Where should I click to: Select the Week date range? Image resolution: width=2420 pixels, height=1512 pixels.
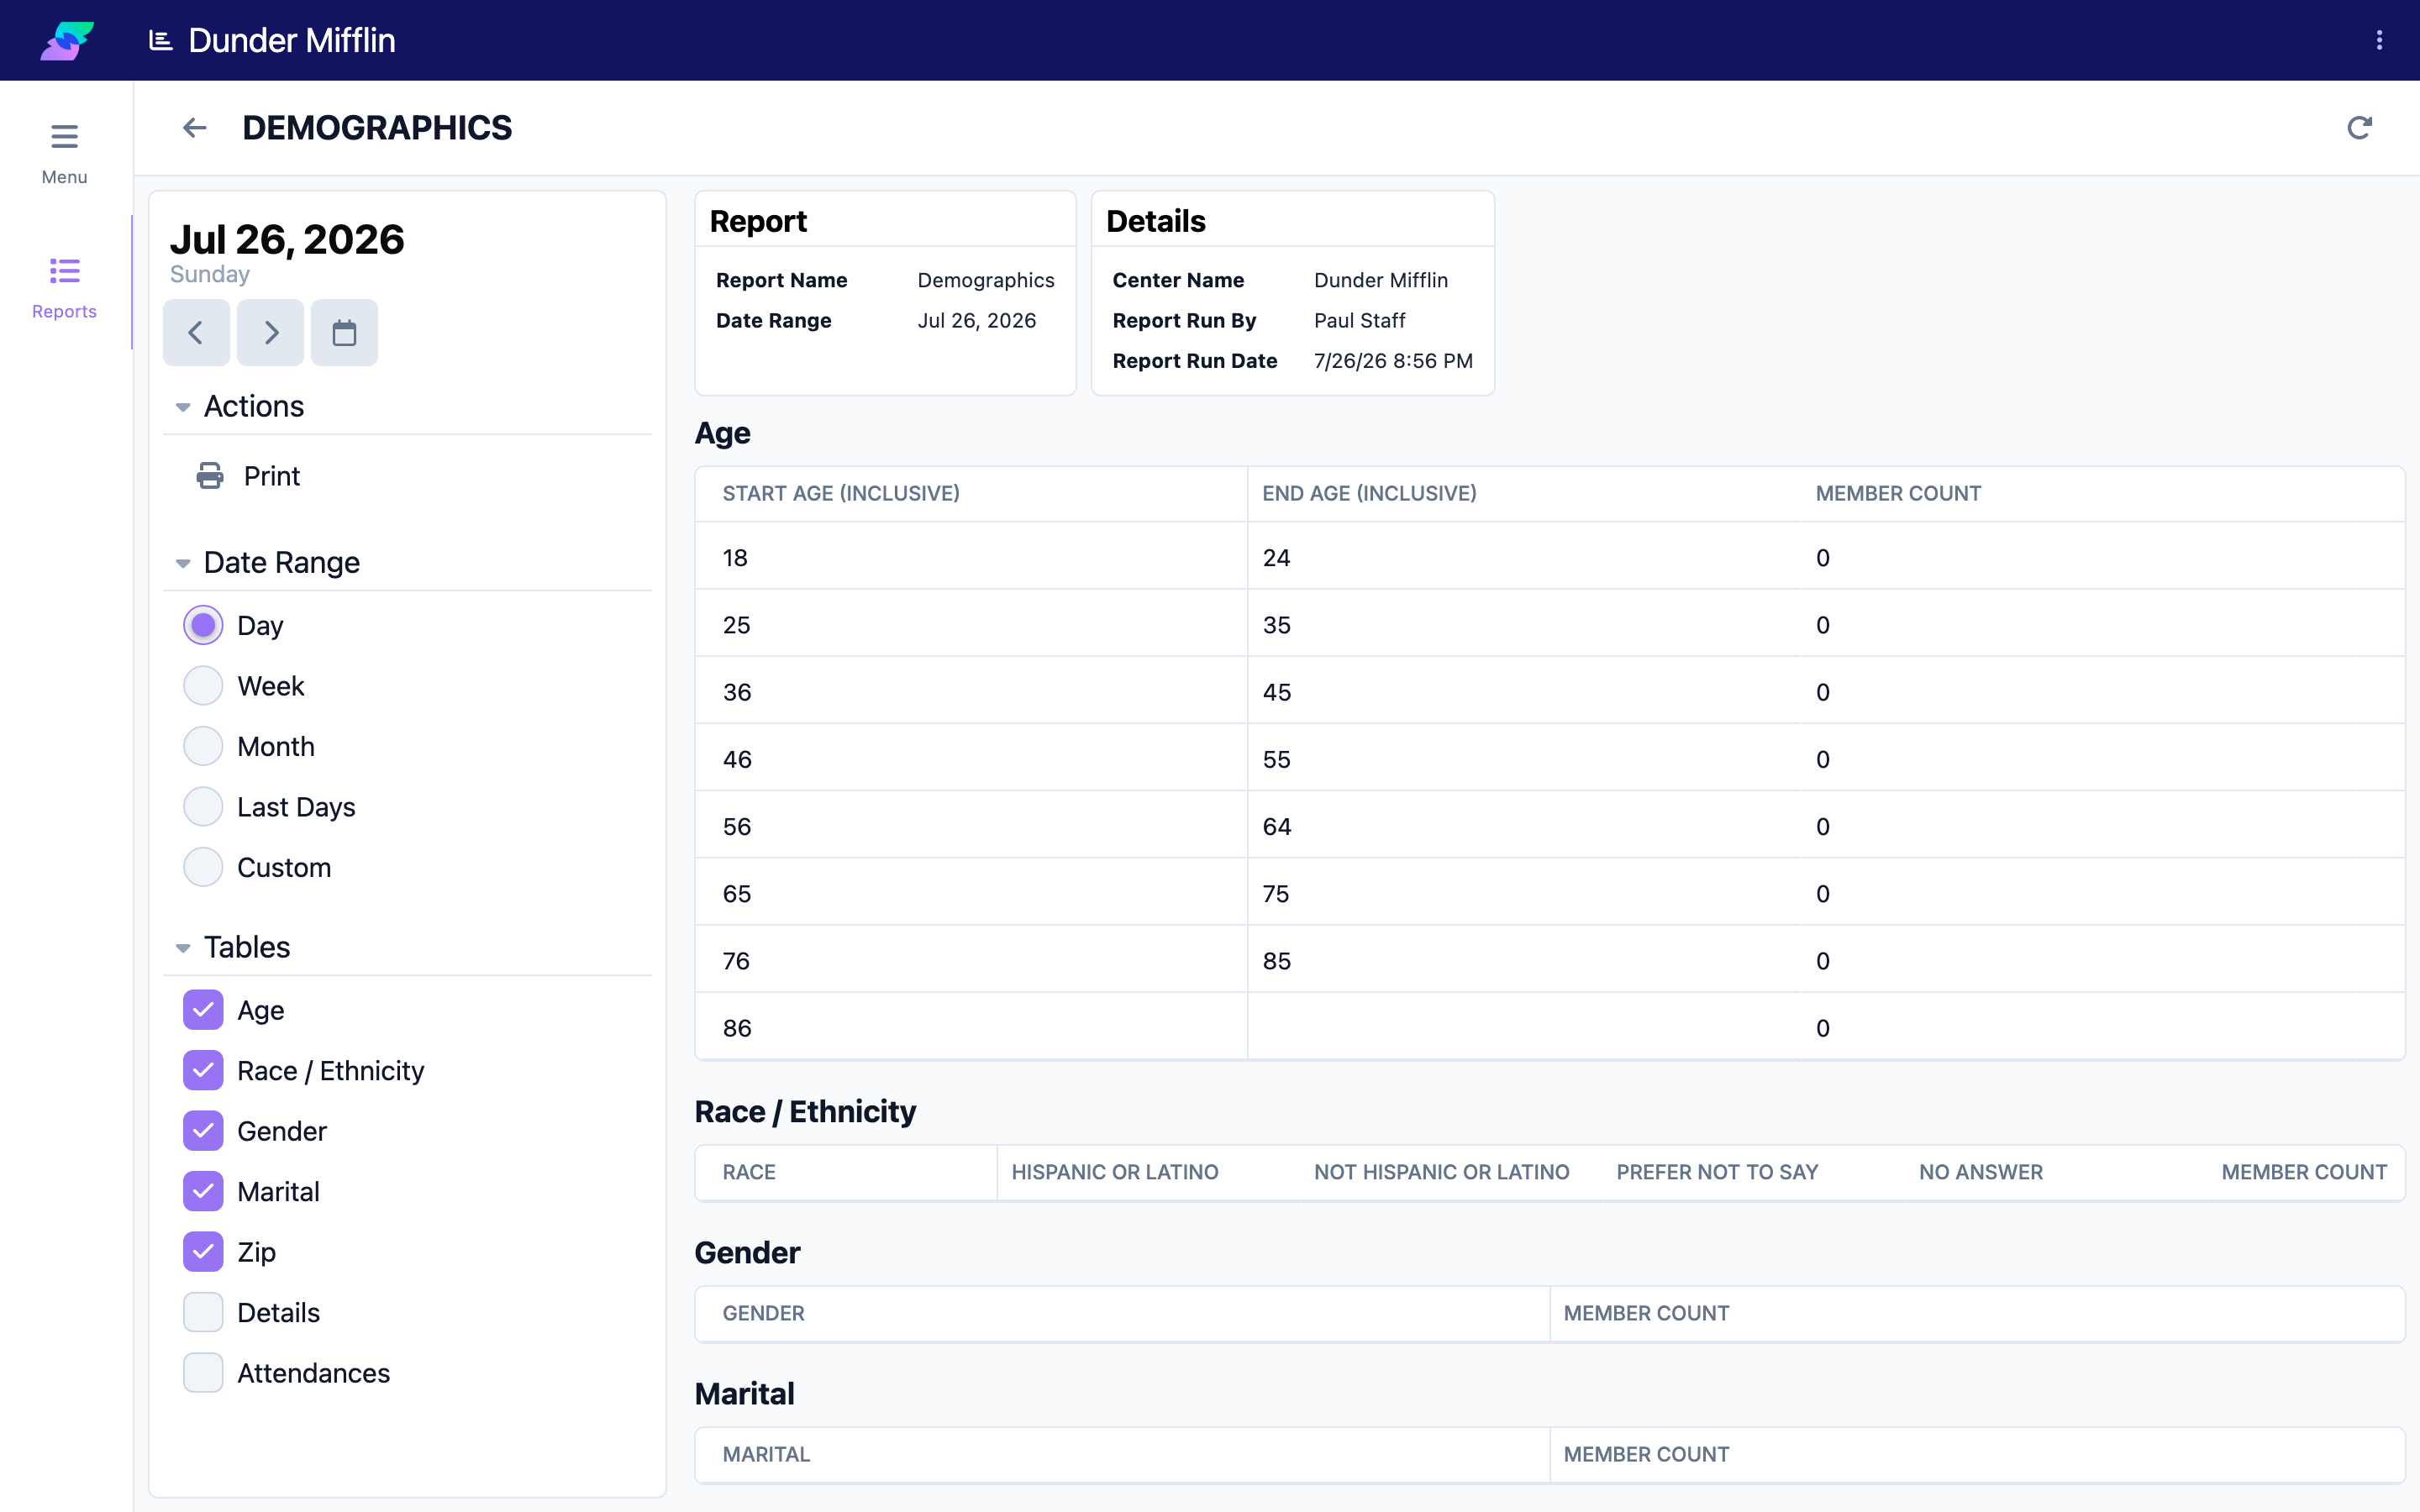[203, 686]
